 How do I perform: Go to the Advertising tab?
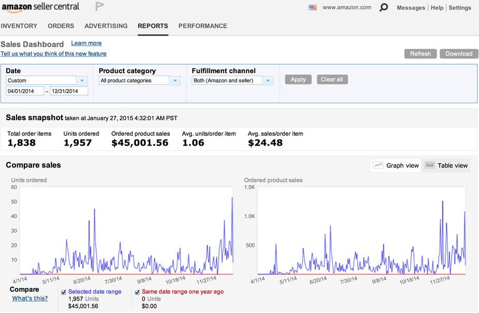106,26
